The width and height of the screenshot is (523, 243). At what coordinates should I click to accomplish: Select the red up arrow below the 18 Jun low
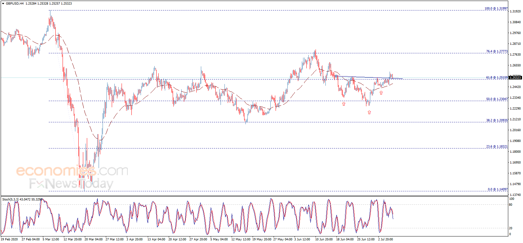click(344, 104)
